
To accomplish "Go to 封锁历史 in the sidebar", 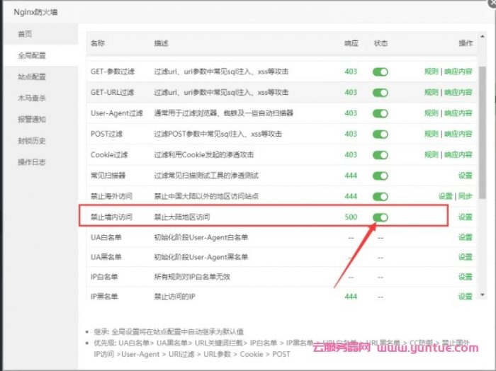I will [x=32, y=140].
